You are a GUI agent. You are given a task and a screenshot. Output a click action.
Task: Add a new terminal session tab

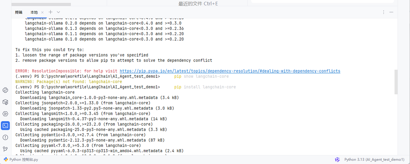click(50, 12)
